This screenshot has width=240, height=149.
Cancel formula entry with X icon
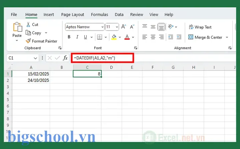click(50, 58)
